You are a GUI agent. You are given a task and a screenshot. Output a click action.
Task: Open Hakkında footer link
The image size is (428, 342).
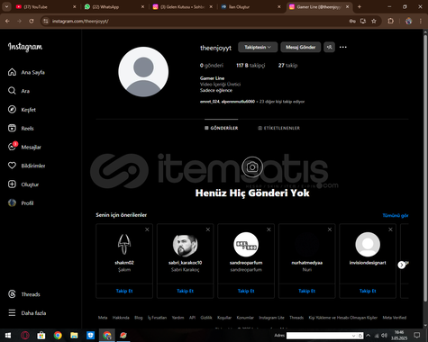coord(121,318)
